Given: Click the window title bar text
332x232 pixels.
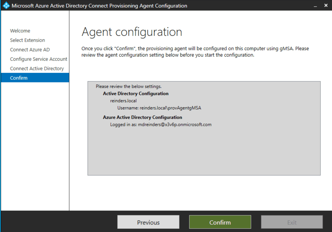Looking at the screenshot, I should pos(99,6).
